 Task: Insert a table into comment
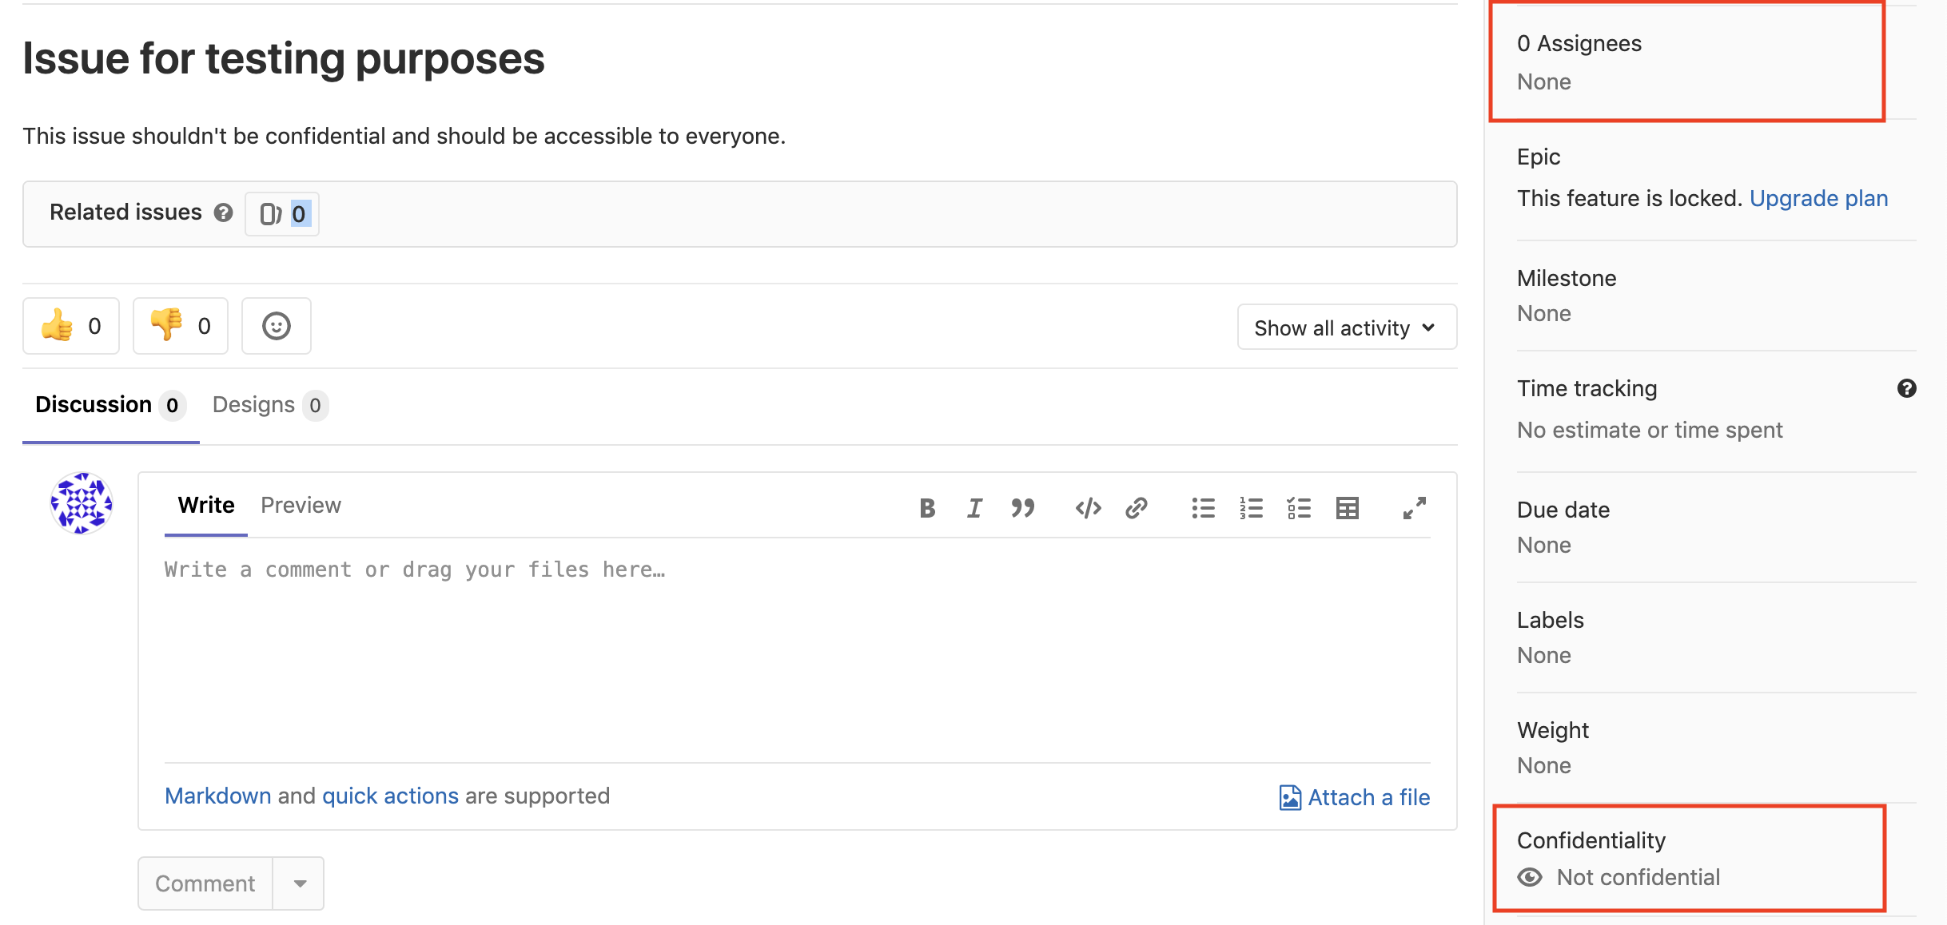1348,508
